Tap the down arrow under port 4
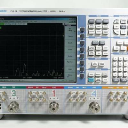Screen dimensions: 128x128 point(98,99)
